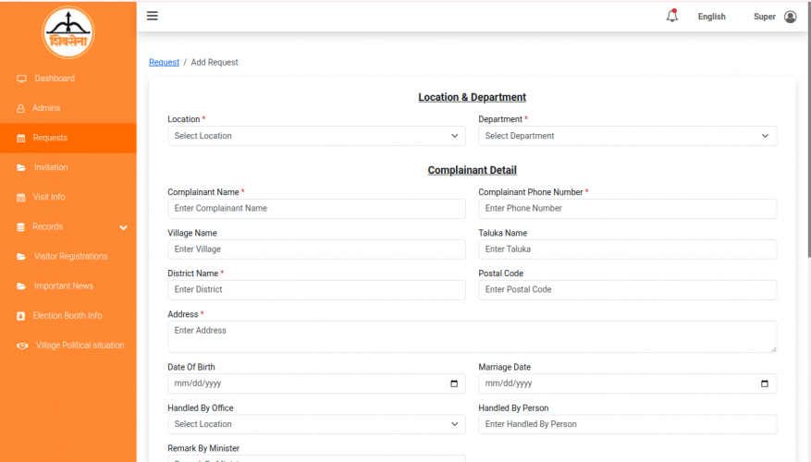Open the Location dropdown
This screenshot has height=462, width=811.
click(x=316, y=136)
